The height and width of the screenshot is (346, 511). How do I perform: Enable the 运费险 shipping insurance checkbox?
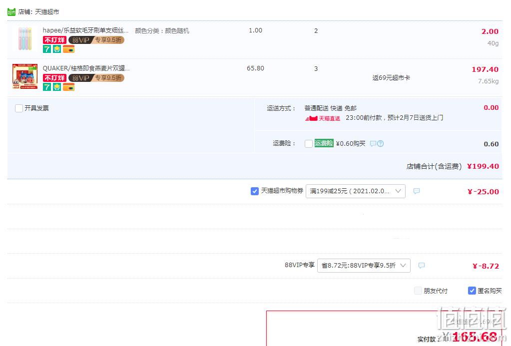click(309, 144)
